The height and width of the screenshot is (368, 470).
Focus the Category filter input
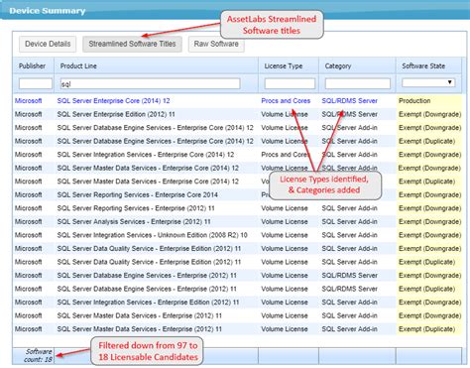(357, 83)
